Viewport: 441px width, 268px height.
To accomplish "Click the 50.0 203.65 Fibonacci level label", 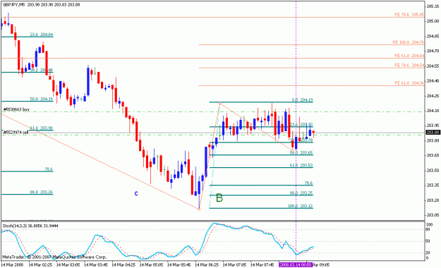I will click(301, 153).
